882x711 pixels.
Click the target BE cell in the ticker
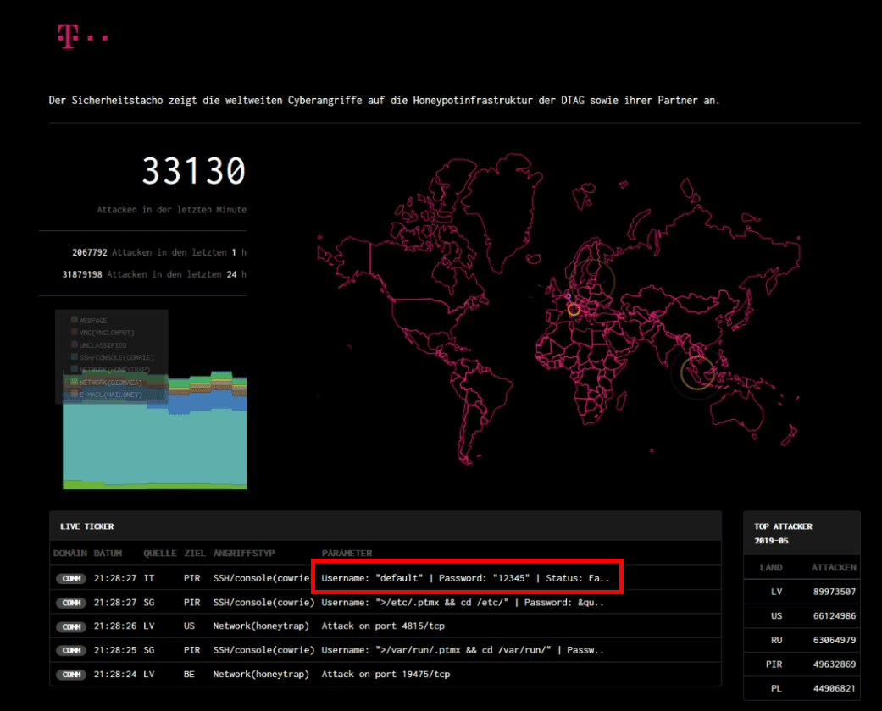click(189, 675)
